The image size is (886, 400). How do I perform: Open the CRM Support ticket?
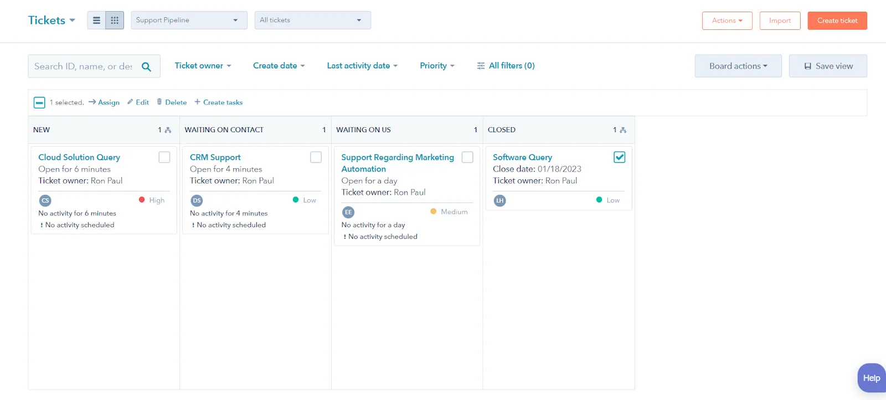tap(215, 157)
